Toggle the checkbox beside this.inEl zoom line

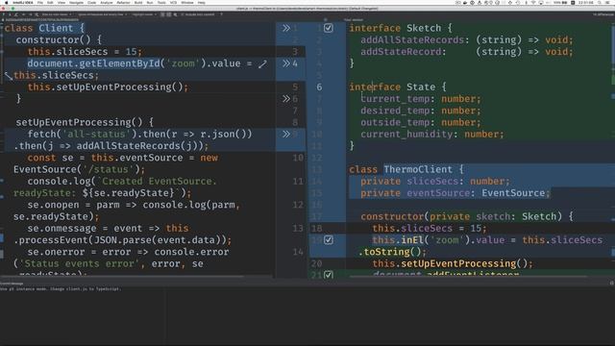pyautogui.click(x=329, y=239)
